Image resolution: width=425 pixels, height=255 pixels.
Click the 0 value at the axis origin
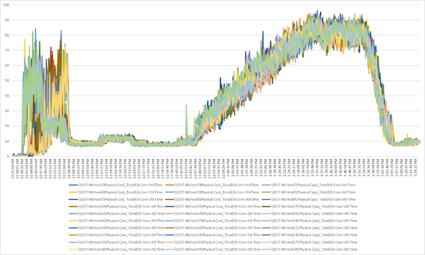pos(8,156)
